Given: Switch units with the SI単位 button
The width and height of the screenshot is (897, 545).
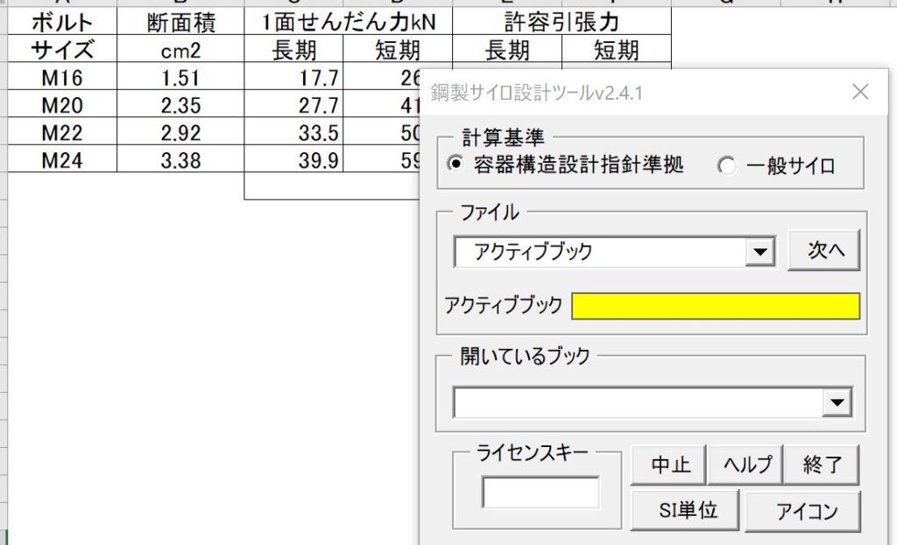Looking at the screenshot, I should pos(686,510).
